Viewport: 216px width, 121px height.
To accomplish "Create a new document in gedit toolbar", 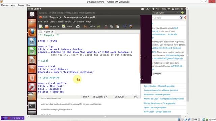I will 41,26.
